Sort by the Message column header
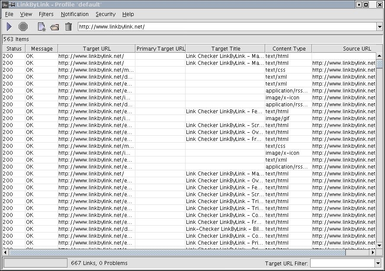 pyautogui.click(x=42, y=48)
